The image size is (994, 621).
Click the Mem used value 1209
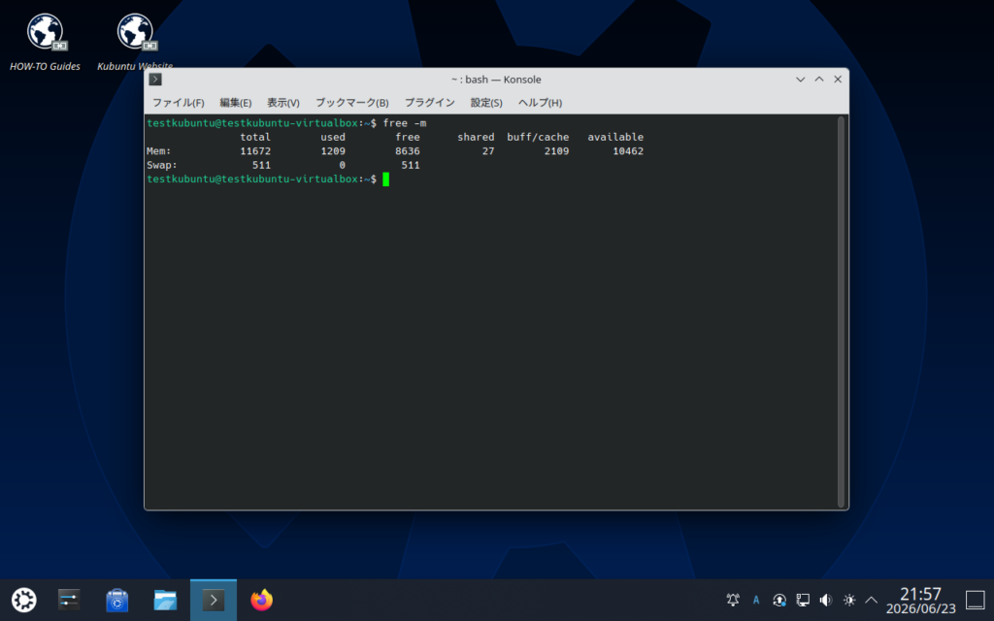[x=333, y=150]
